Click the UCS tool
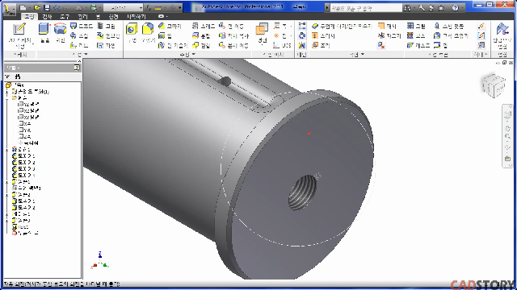Image resolution: width=517 pixels, height=290 pixels. 282,45
